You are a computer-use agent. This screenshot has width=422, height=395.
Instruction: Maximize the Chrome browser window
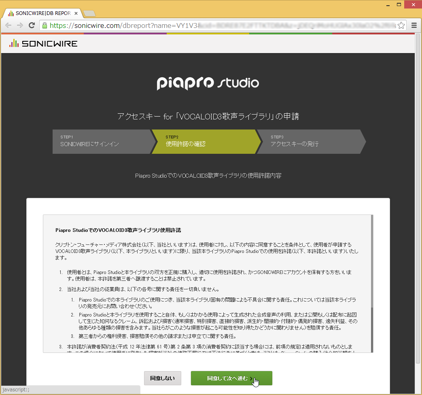(399, 4)
